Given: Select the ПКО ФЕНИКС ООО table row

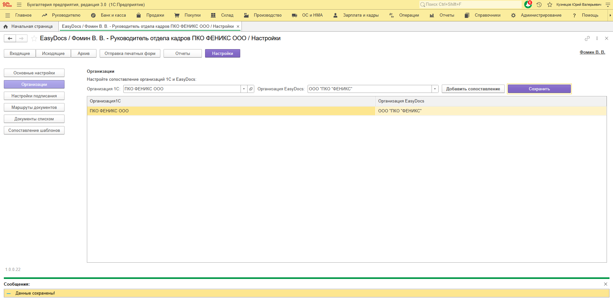Looking at the screenshot, I should click(231, 111).
